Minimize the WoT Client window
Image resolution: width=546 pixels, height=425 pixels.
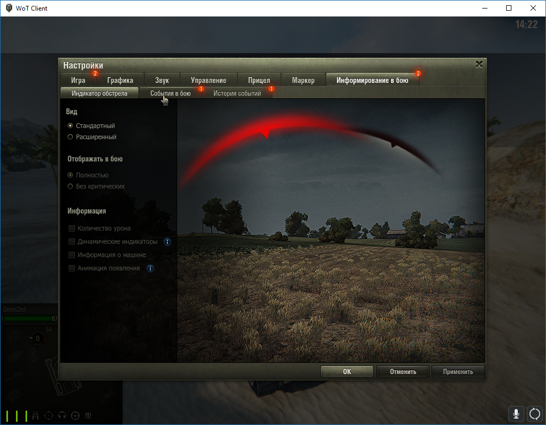click(x=484, y=8)
